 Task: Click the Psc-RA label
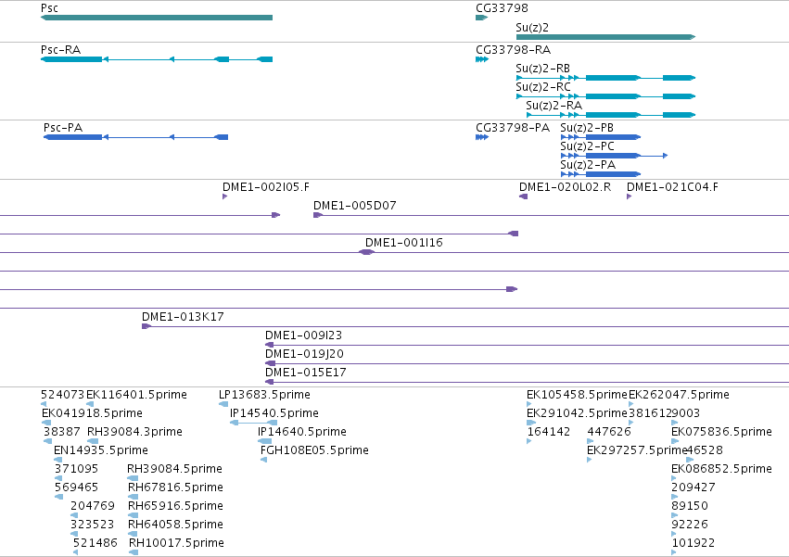coord(60,50)
